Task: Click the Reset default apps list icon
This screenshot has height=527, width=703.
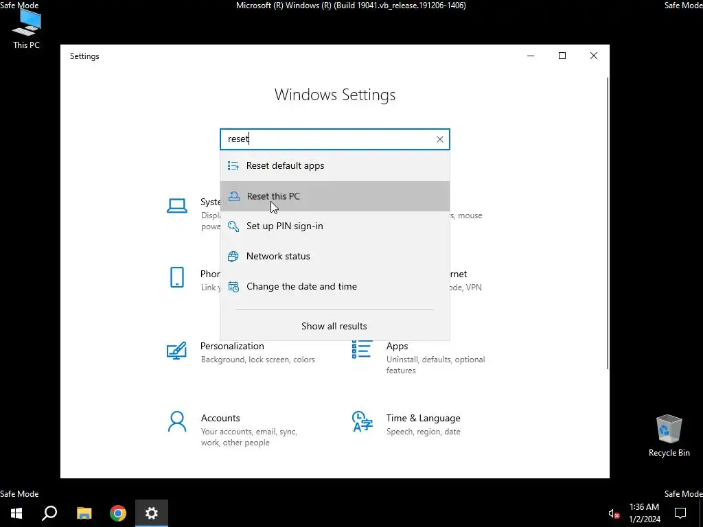Action: [x=233, y=166]
